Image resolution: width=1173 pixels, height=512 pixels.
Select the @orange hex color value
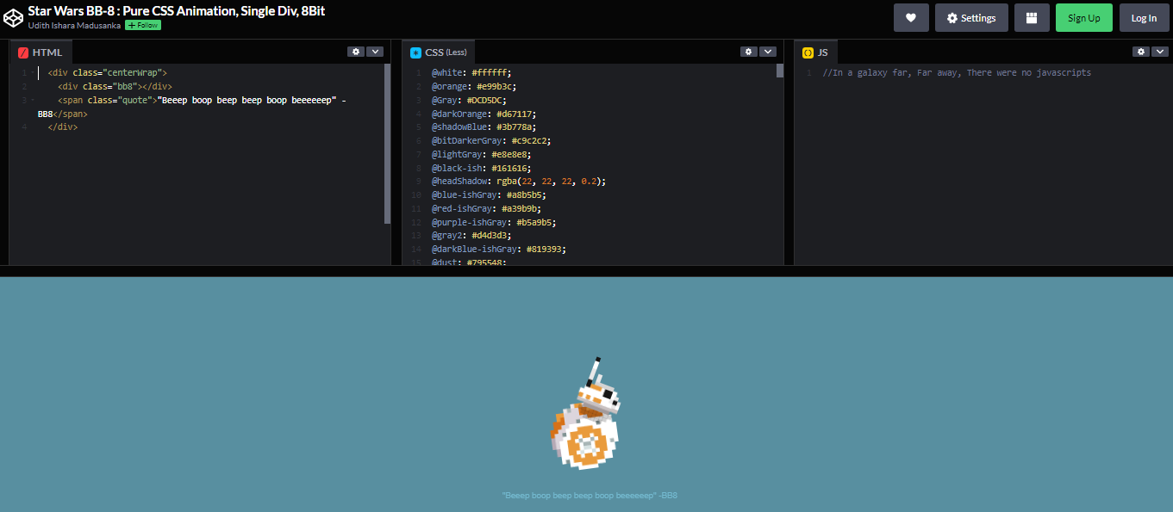click(496, 85)
